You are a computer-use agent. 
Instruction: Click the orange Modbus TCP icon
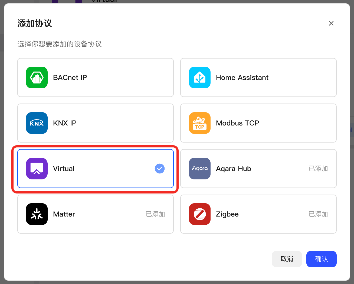(200, 123)
